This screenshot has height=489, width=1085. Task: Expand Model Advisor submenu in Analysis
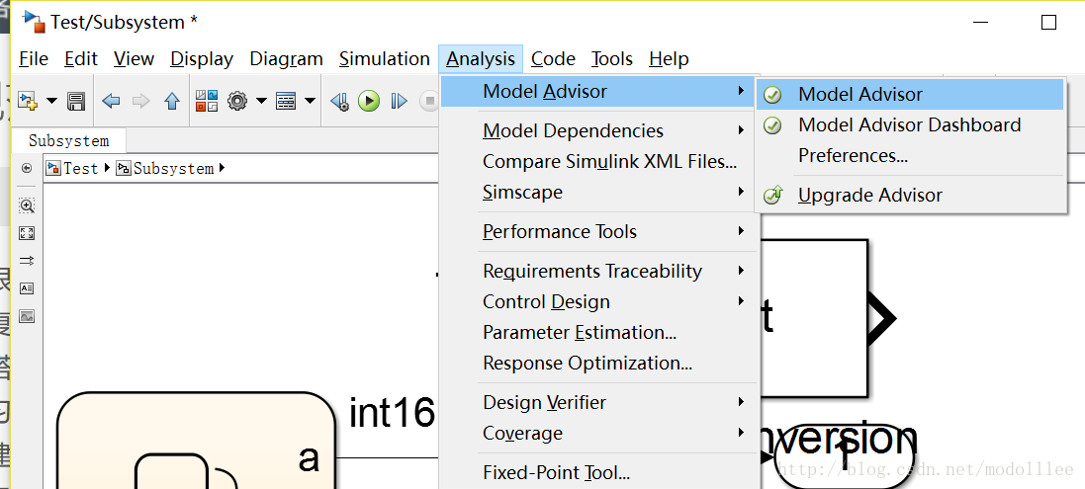coord(598,91)
